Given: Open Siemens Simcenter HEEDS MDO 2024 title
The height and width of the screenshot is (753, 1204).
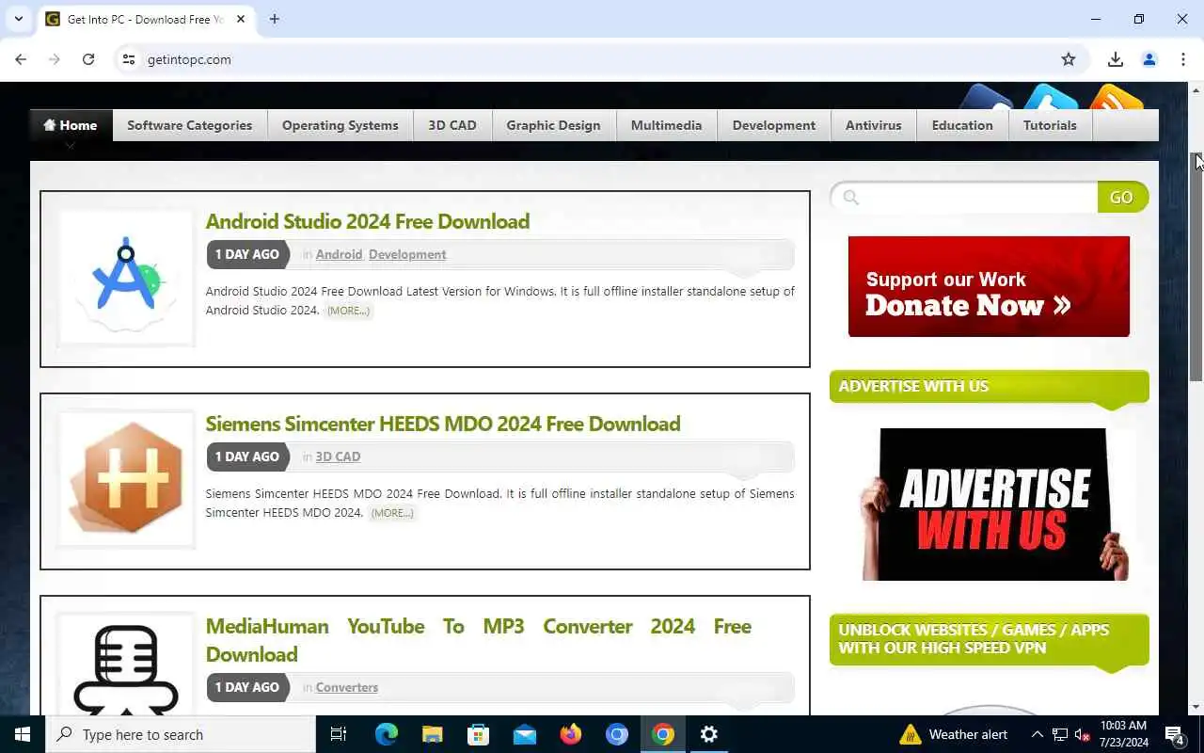Looking at the screenshot, I should coord(443,424).
